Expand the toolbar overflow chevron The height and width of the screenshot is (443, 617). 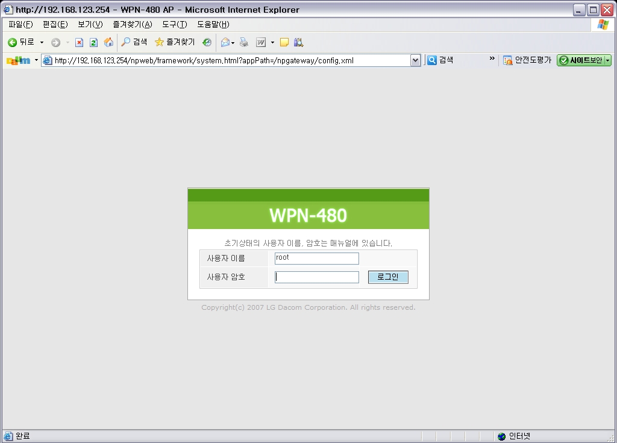pos(492,58)
